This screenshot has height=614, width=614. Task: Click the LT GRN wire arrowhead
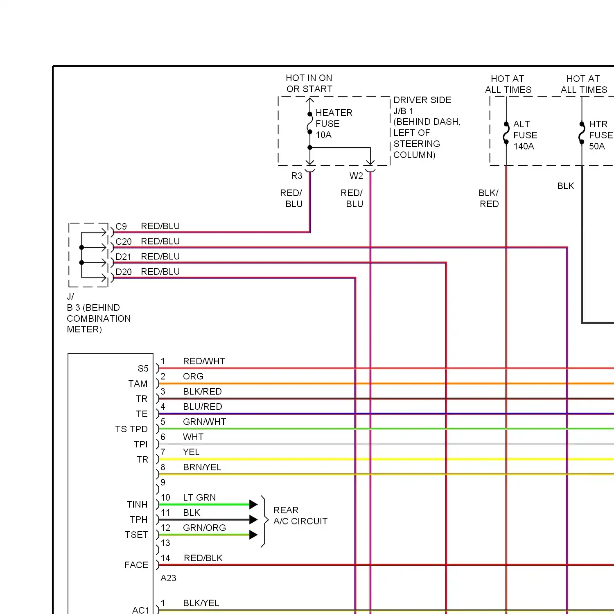(253, 504)
